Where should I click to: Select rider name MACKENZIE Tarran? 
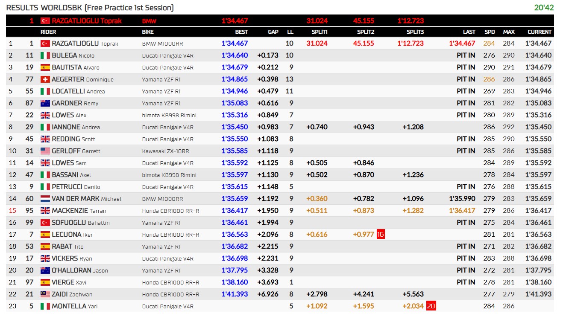pos(79,211)
